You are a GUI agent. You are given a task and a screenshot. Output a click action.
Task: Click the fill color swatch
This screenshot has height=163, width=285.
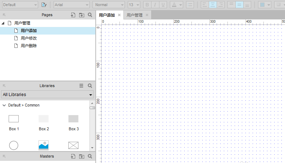pos(262,5)
